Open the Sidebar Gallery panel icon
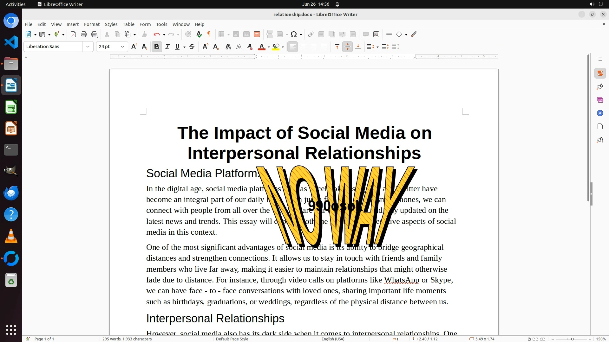The height and width of the screenshot is (342, 609). pos(600,100)
